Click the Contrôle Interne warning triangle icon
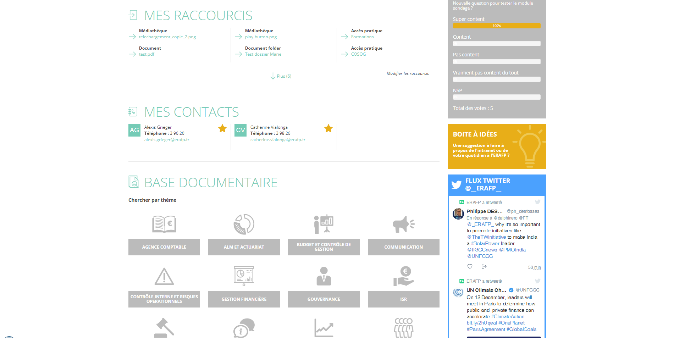The width and height of the screenshot is (674, 338). pyautogui.click(x=164, y=277)
